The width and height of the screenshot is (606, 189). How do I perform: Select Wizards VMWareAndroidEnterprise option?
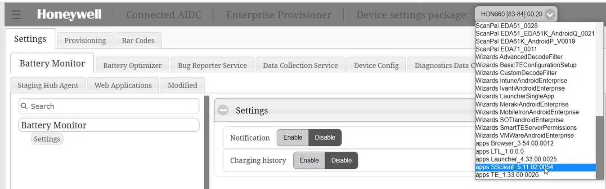pos(535,135)
